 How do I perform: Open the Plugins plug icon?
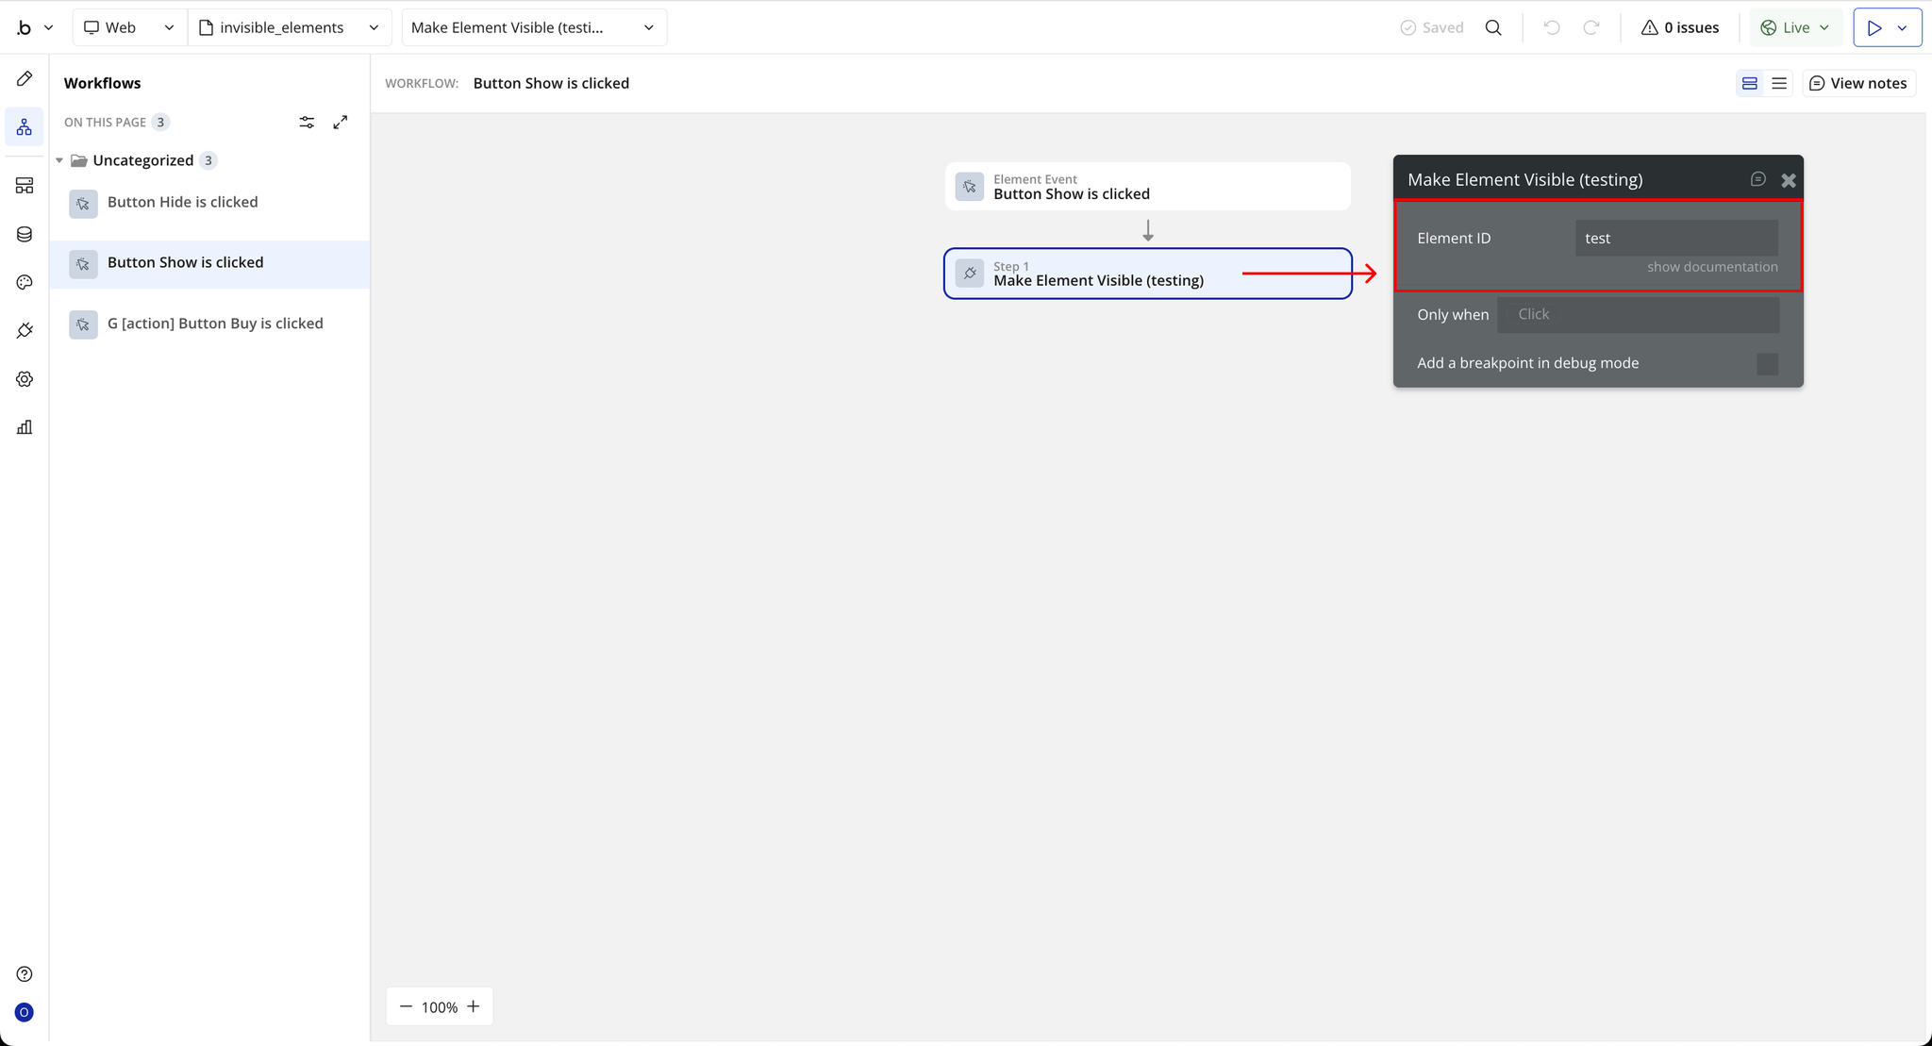pyautogui.click(x=25, y=330)
